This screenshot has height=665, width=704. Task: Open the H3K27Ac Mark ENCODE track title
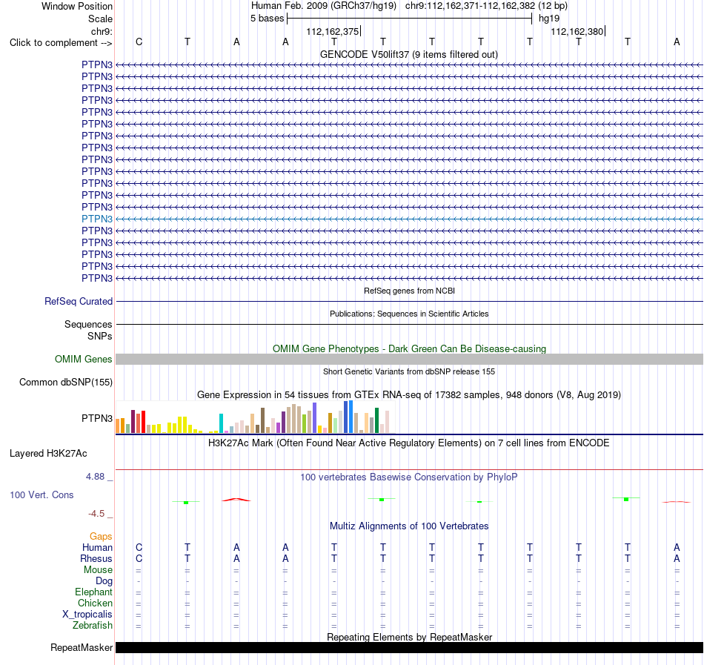point(408,443)
